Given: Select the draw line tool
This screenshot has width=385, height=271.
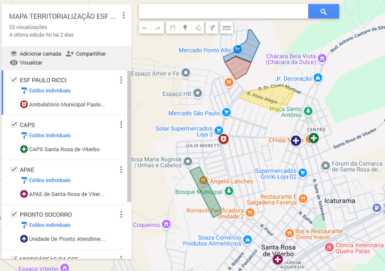Looking at the screenshot, I should [198, 28].
